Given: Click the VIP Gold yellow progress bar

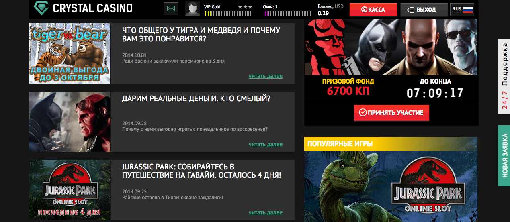Looking at the screenshot, I should [x=229, y=14].
